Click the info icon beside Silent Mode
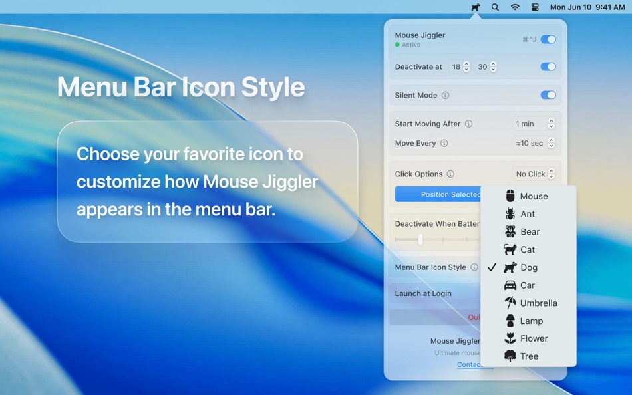 445,96
